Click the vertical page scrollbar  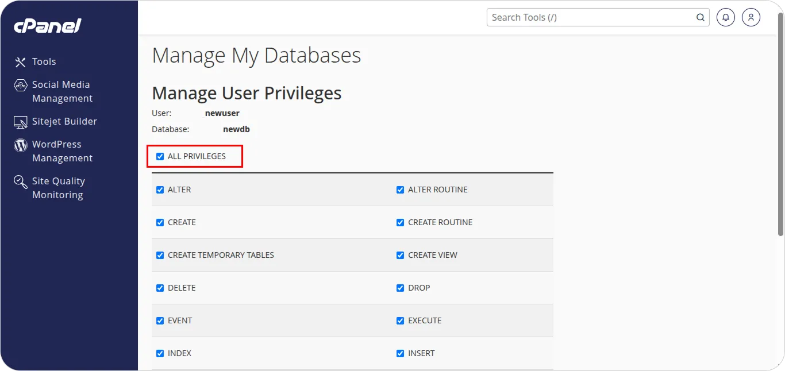pyautogui.click(x=780, y=123)
